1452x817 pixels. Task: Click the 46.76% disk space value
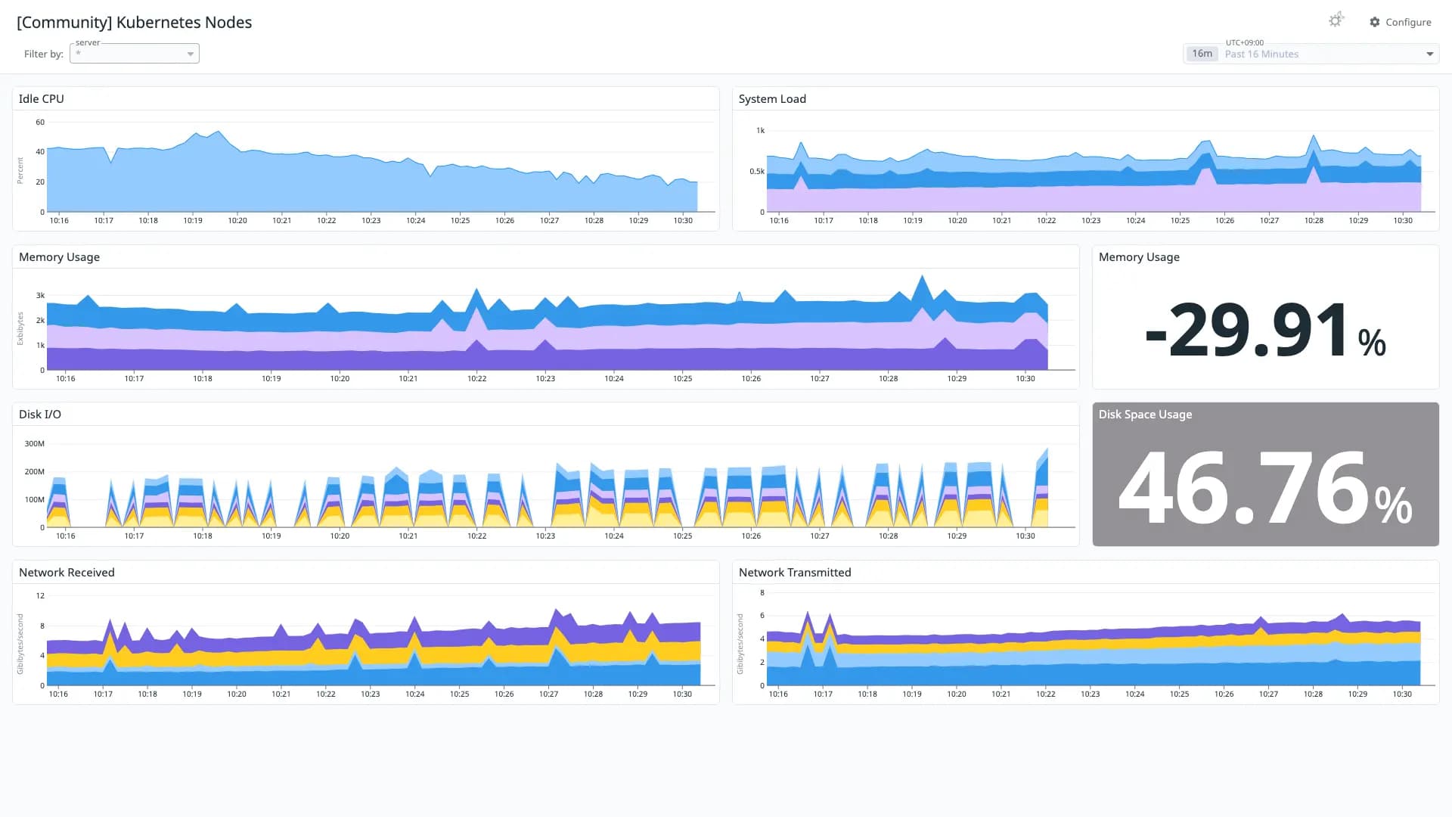[x=1265, y=487]
